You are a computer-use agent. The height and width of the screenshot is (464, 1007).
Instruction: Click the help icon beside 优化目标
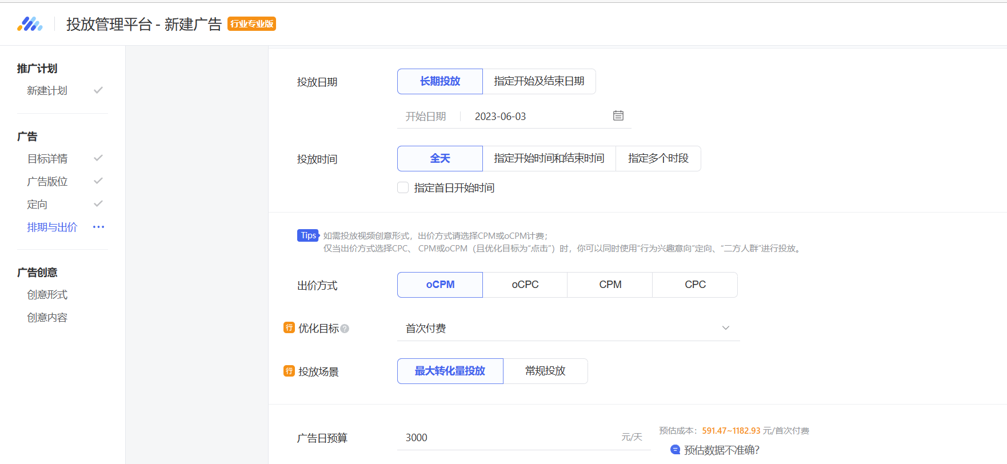(345, 329)
